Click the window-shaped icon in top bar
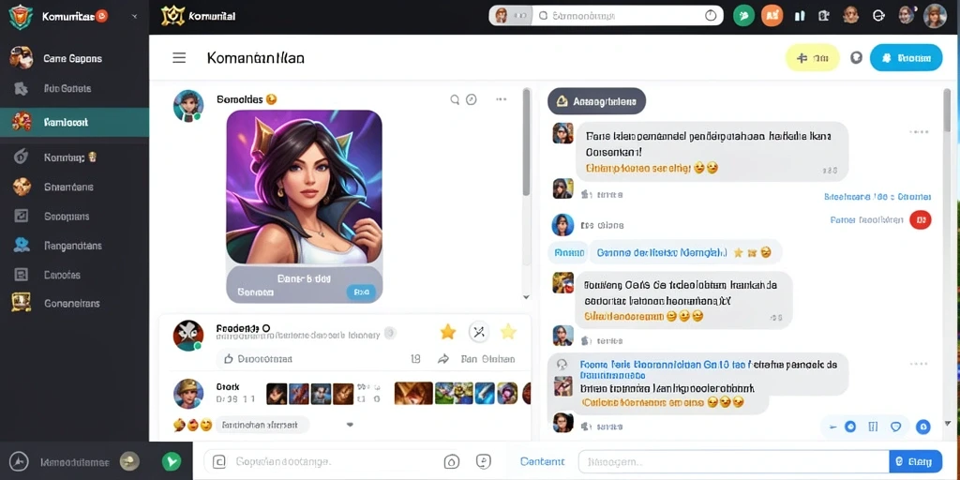Image resolution: width=960 pixels, height=480 pixels. (825, 17)
